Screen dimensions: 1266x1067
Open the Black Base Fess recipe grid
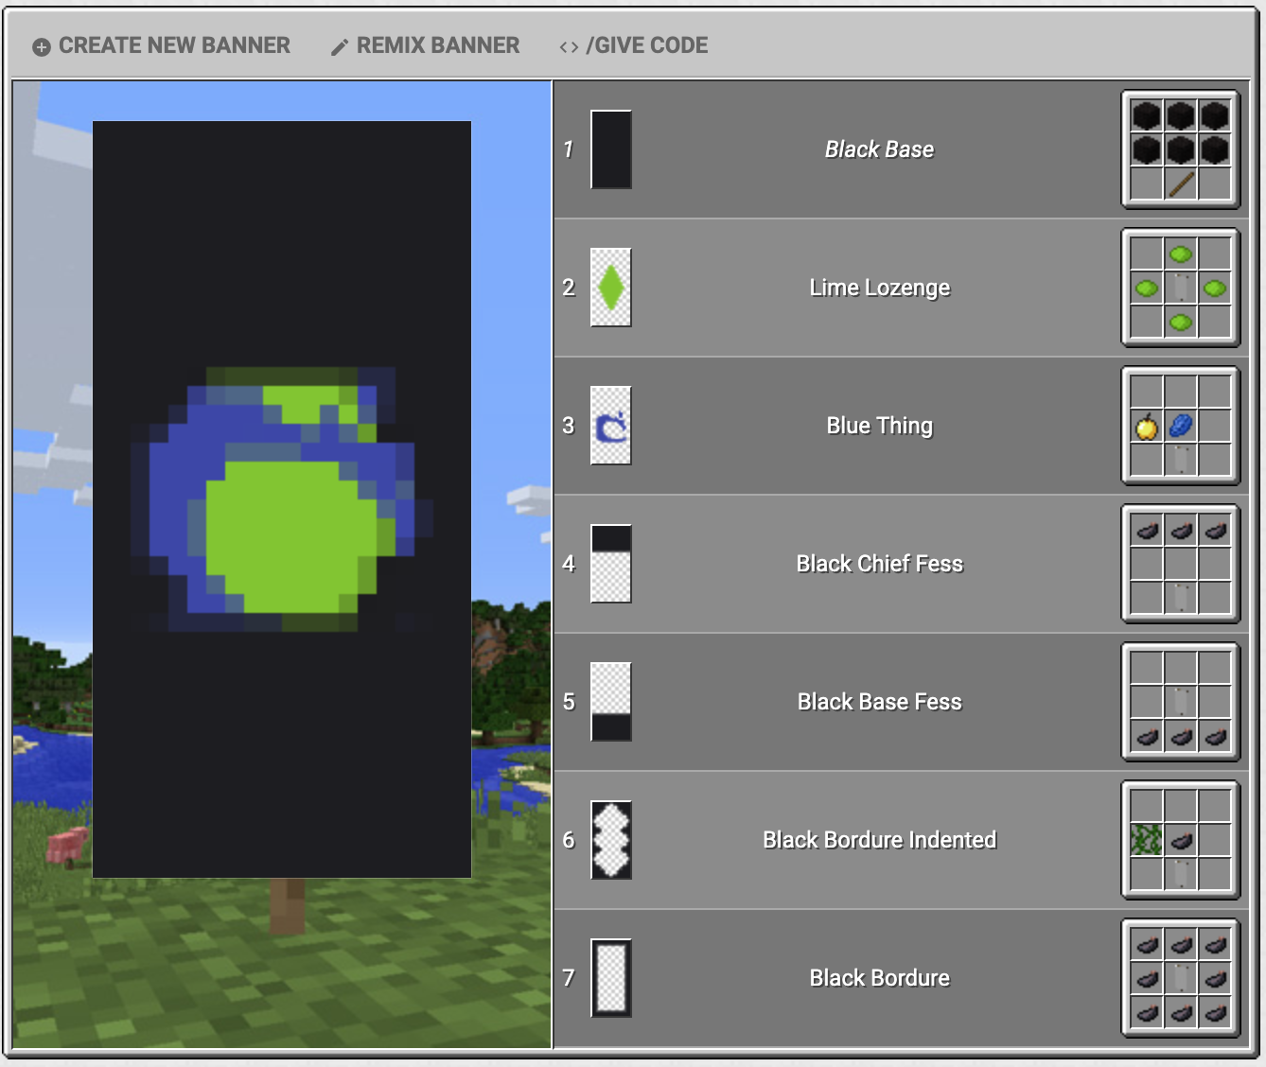1180,702
